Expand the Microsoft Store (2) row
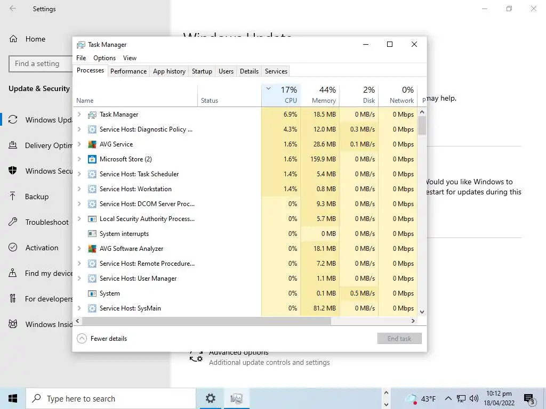Screen dimensions: 546x409 pos(79,159)
